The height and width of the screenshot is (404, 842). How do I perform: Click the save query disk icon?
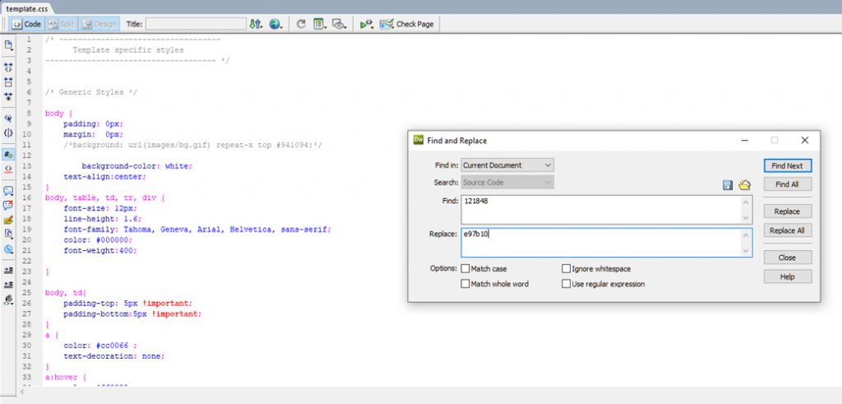tap(728, 185)
